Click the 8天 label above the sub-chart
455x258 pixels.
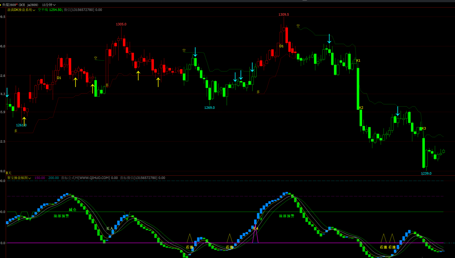9,173
